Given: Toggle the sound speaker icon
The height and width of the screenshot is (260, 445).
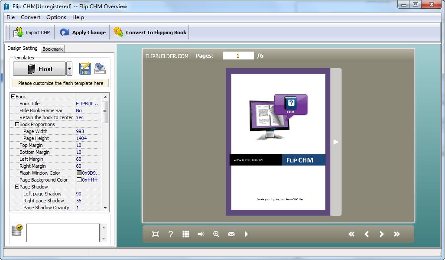Looking at the screenshot, I should 201,234.
